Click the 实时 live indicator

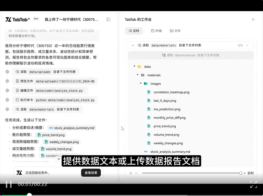point(249,173)
